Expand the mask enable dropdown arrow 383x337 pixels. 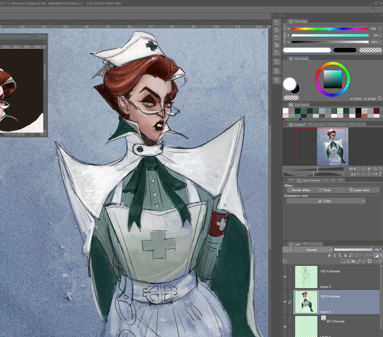361,255
